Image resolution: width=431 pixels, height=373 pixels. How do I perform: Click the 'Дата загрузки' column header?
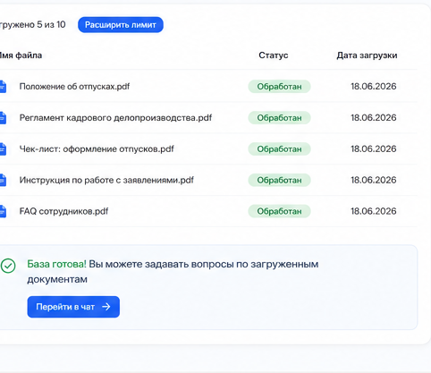point(367,55)
